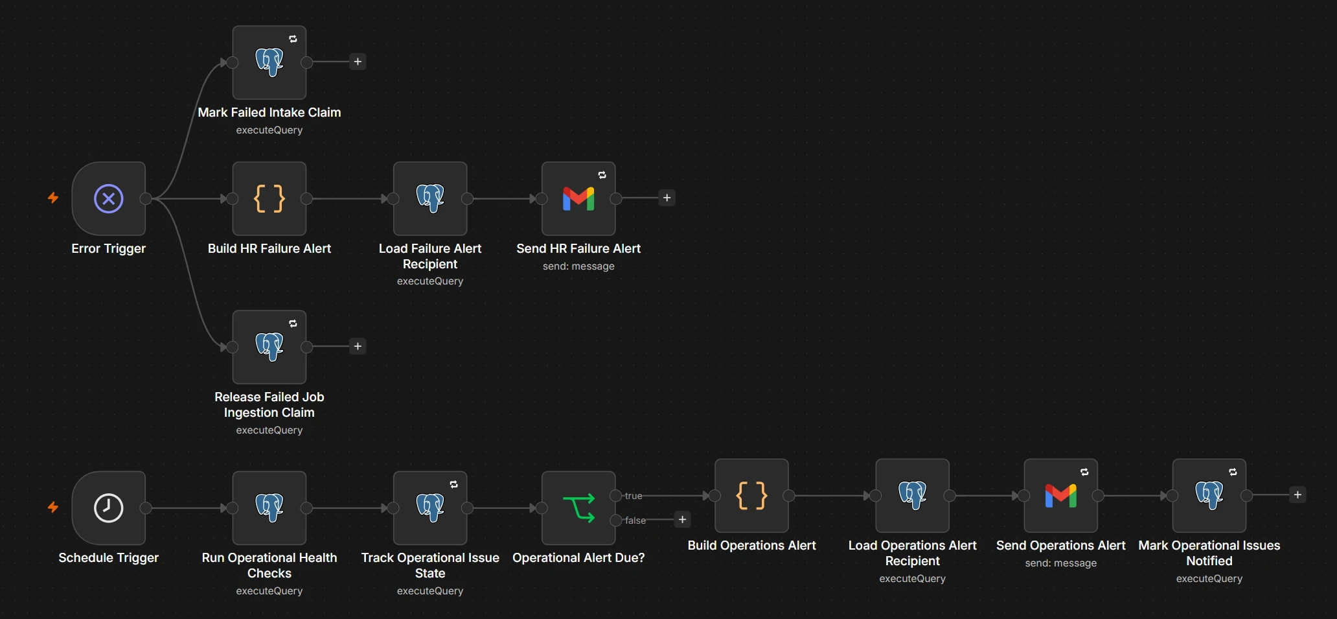
Task: Click the lightning bolt beside Error Trigger
Action: coord(53,198)
